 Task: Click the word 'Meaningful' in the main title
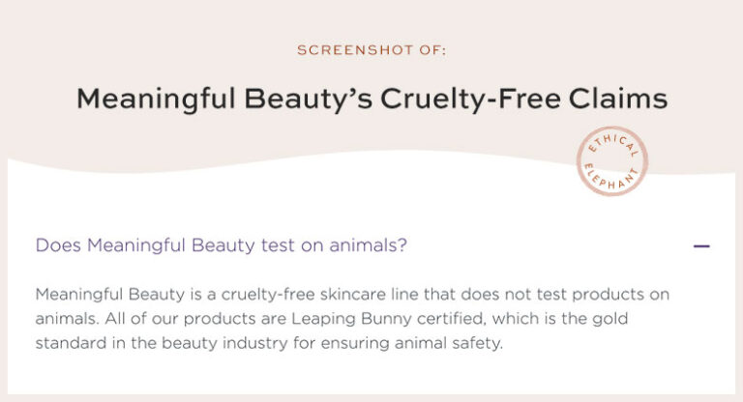[156, 100]
